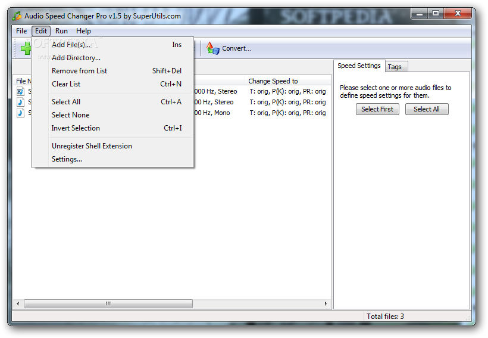Switch to the Tags tab

tap(396, 67)
